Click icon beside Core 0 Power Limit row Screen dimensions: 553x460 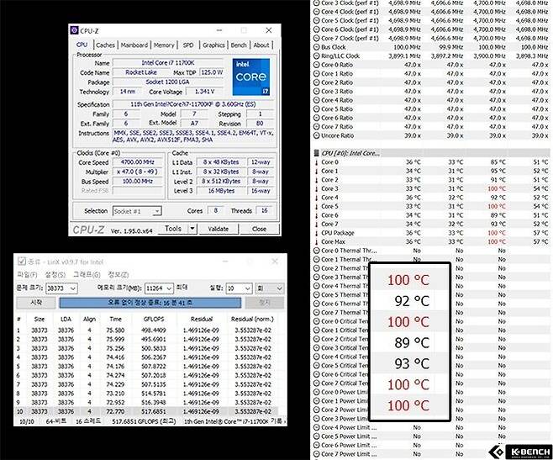click(x=316, y=392)
